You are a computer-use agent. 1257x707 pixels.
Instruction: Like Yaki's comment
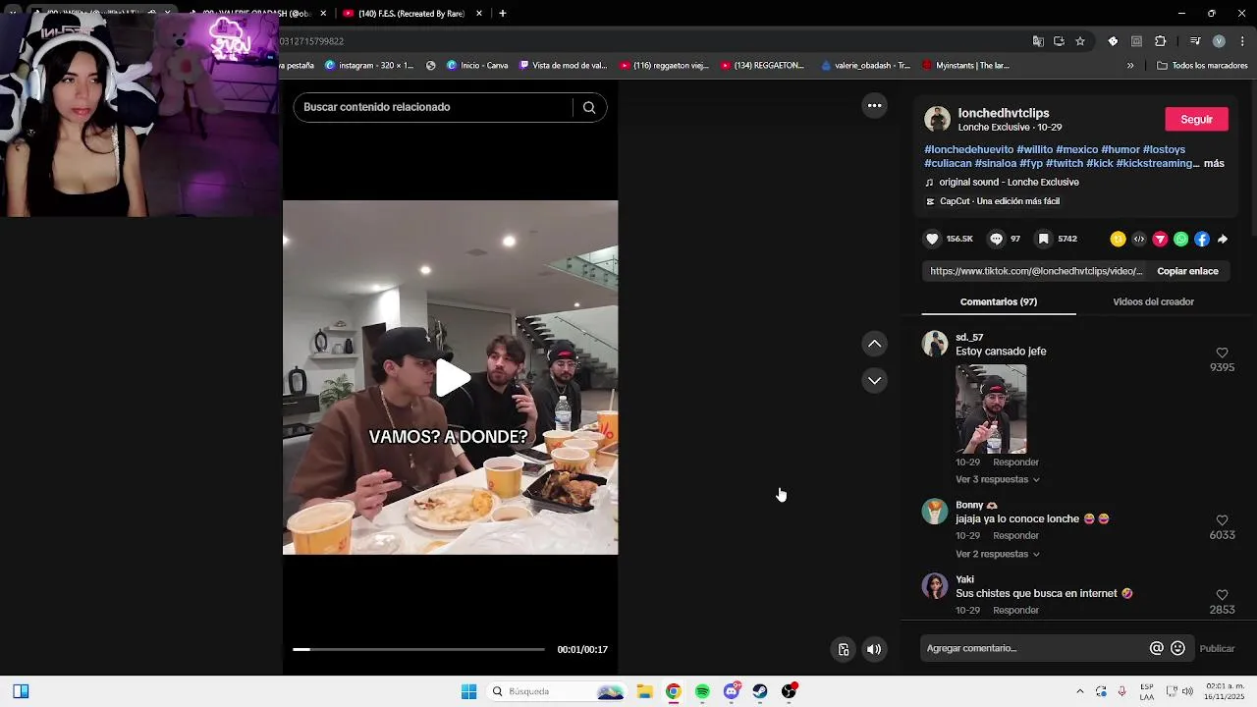(x=1222, y=595)
